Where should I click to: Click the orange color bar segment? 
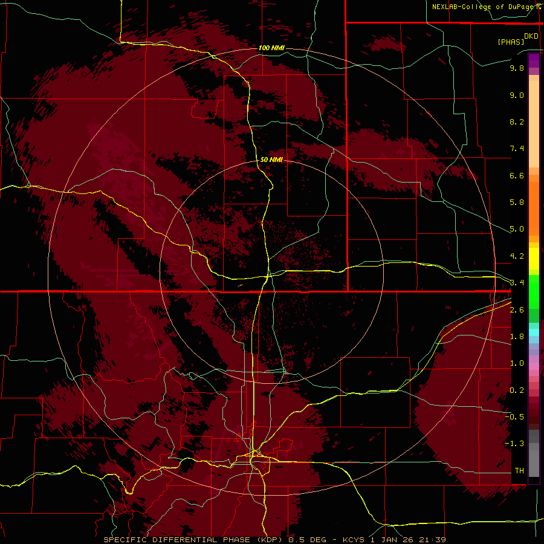(x=534, y=209)
